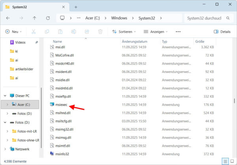Screen dimensions: 237x165
Task: Close the System32 tab
Action: pyautogui.click(x=64, y=7)
